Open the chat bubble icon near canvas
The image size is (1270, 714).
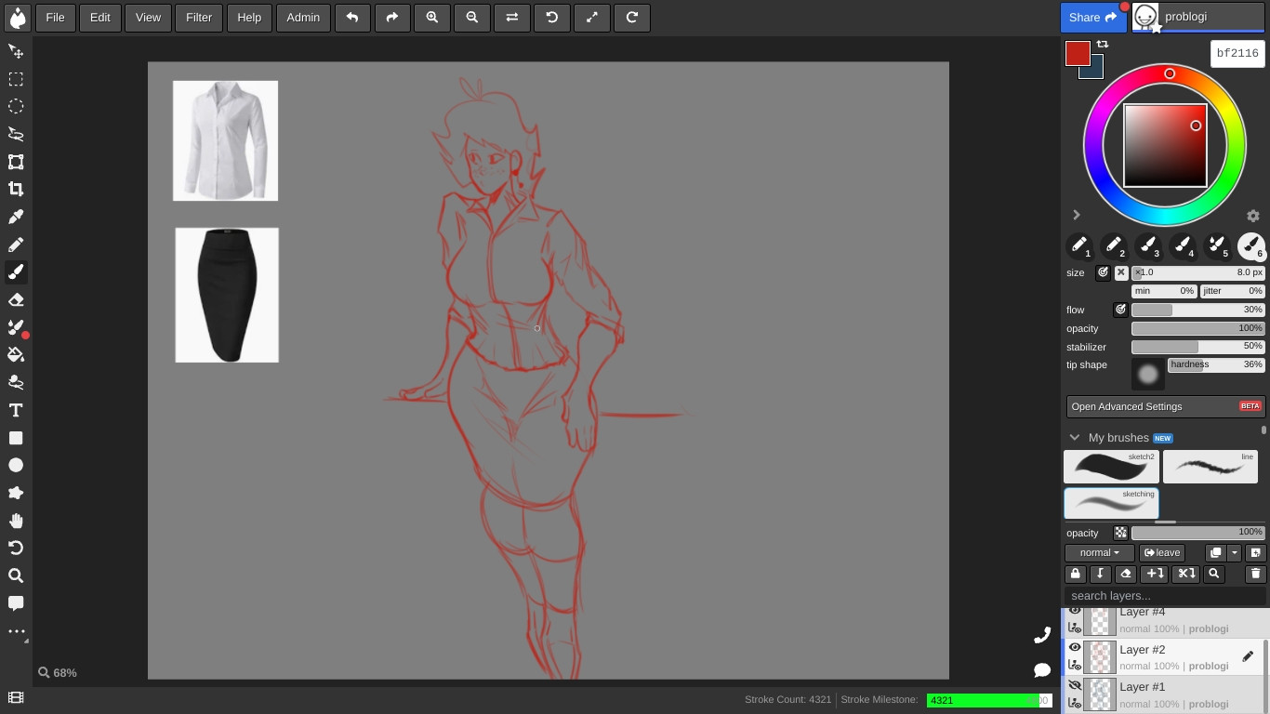click(x=1042, y=669)
